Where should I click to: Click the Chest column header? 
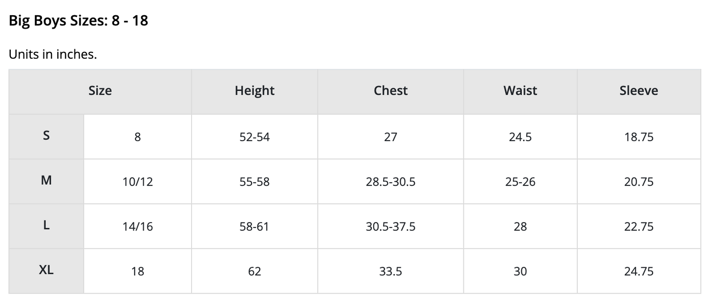click(x=391, y=91)
